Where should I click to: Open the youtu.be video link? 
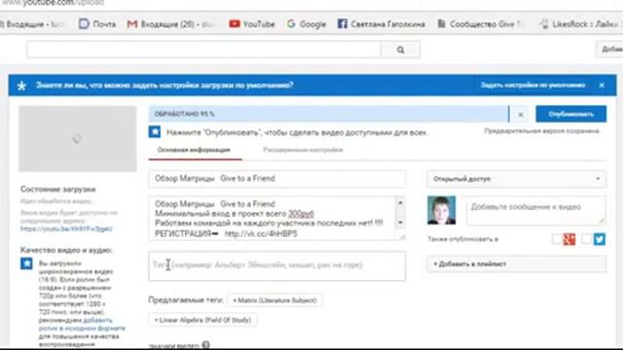coord(66,229)
